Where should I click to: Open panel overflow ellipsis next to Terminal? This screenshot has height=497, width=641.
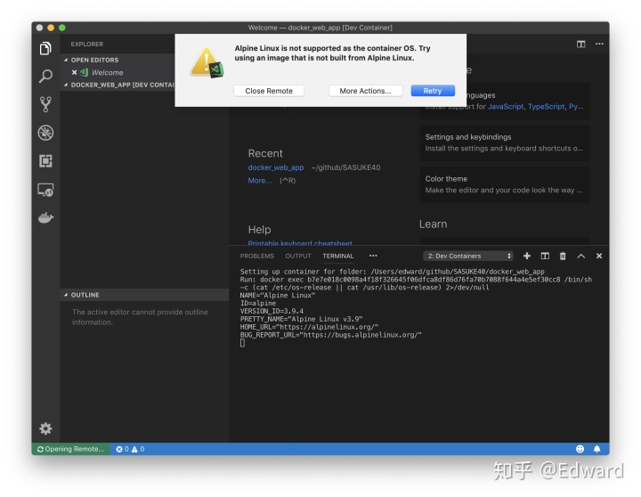coord(373,256)
